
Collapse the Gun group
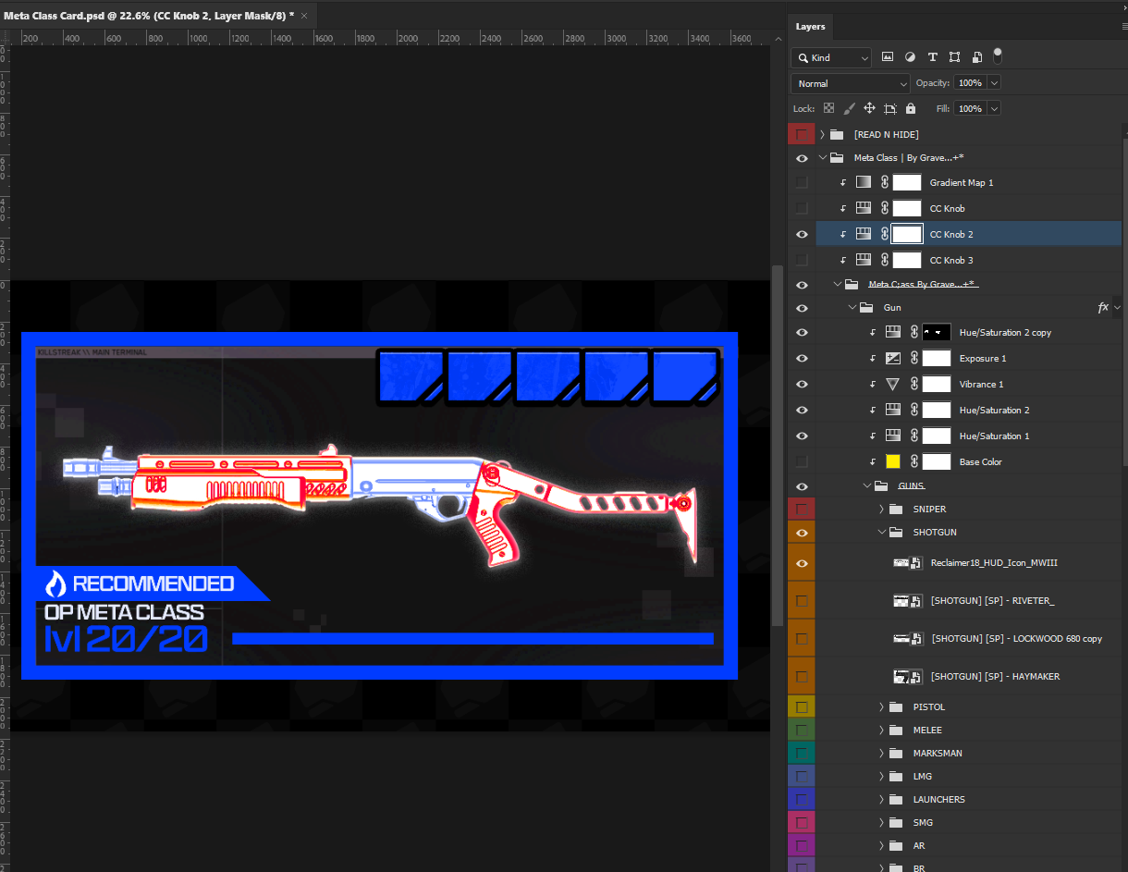(x=852, y=307)
